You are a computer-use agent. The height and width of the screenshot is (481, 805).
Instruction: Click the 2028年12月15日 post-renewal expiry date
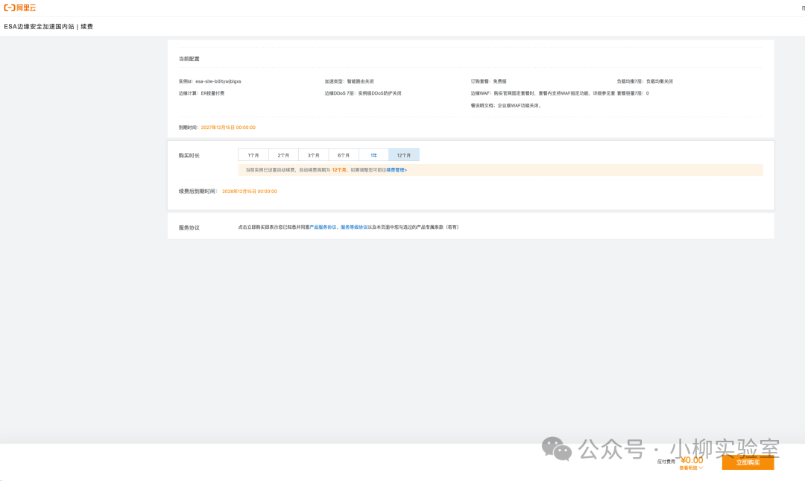pyautogui.click(x=250, y=192)
